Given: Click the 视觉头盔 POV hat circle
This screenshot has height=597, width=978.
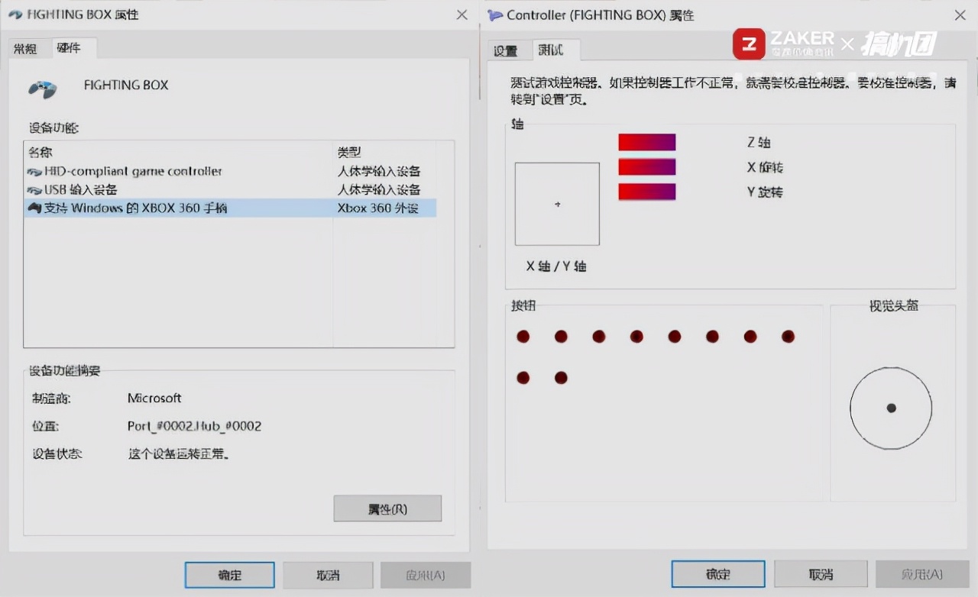Looking at the screenshot, I should [891, 408].
